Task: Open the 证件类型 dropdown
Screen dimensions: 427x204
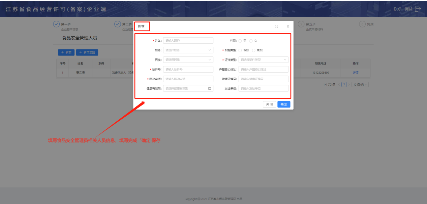Action: [263, 60]
